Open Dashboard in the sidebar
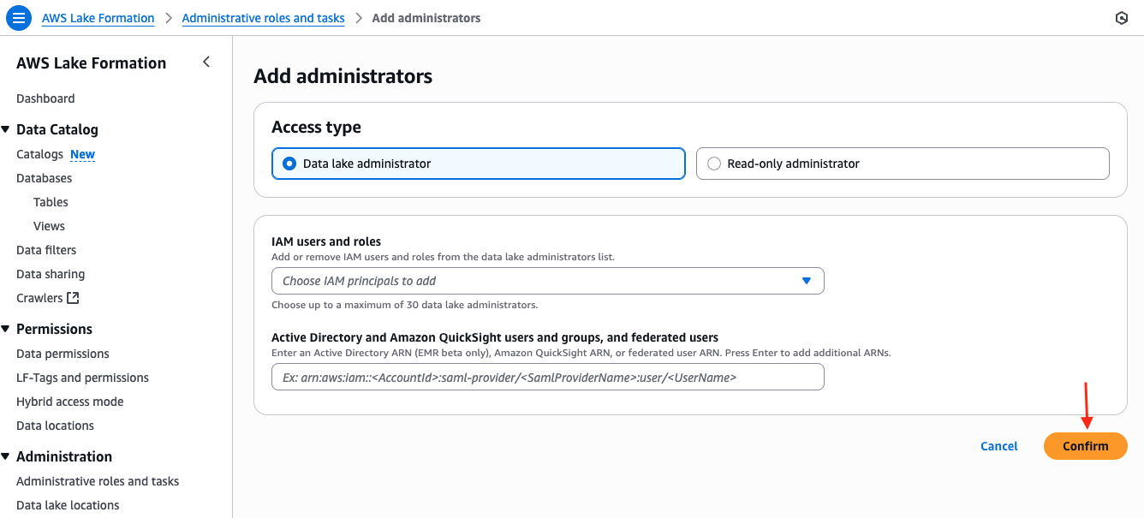The height and width of the screenshot is (518, 1144). coord(45,98)
